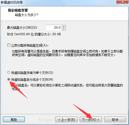Click the 磁盘大小为多少? subtitle text
Image resolution: width=129 pixels, height=125 pixels.
point(27,15)
